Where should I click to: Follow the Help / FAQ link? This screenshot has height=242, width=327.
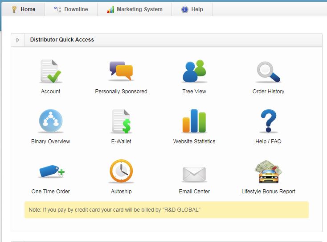[268, 141]
